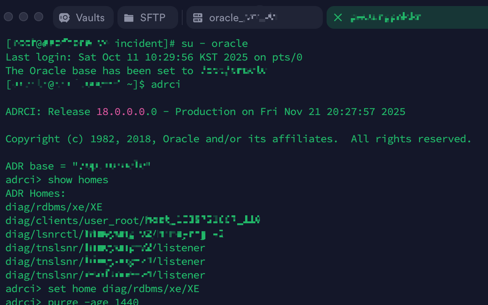Click the server icon on oracle_ tab
Viewport: 488px width, 305px height.
coord(198,18)
